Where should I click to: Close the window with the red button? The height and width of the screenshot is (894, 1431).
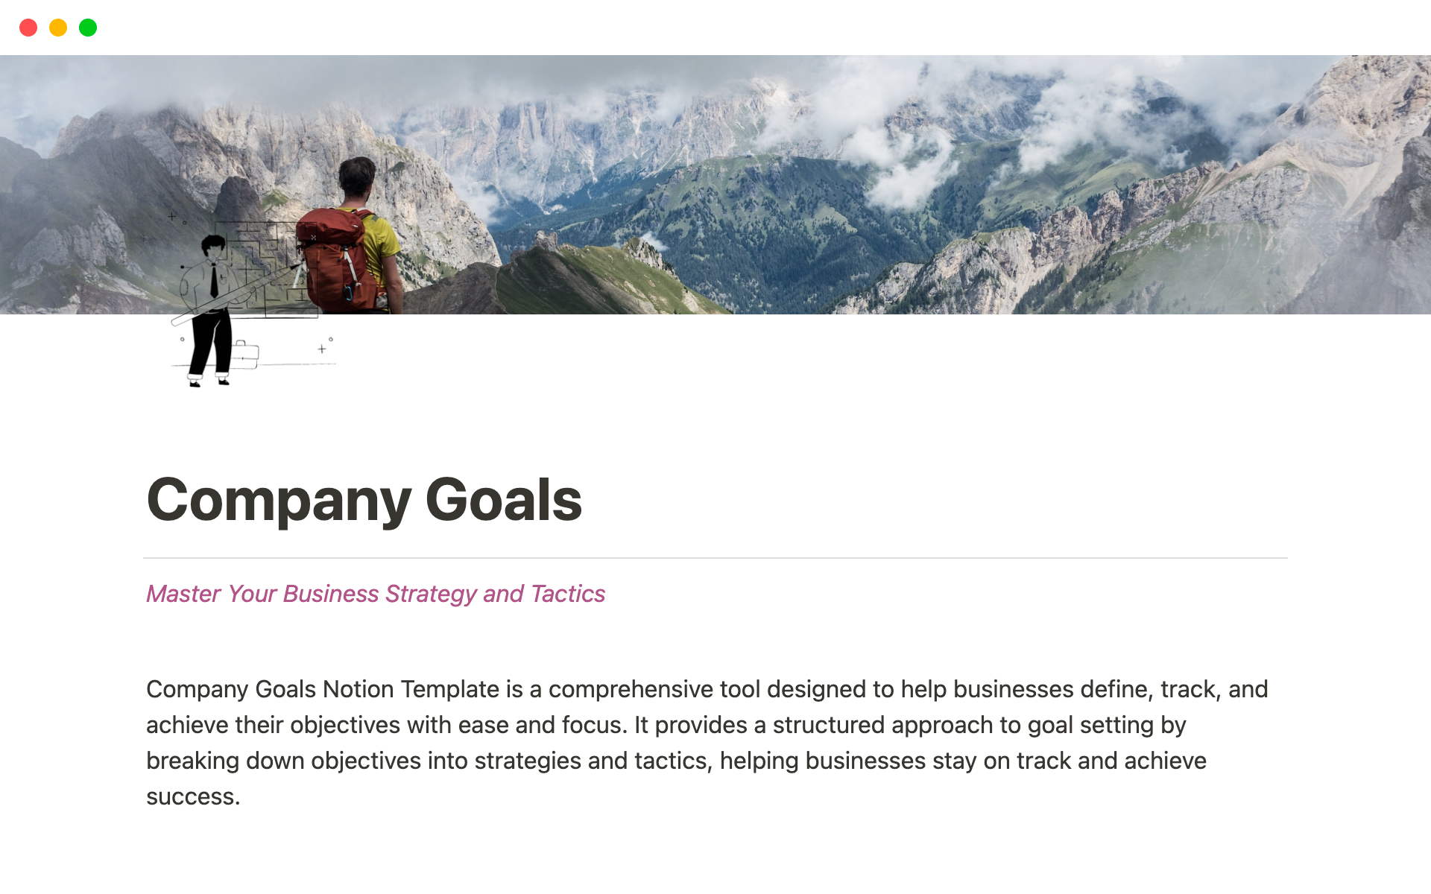(x=28, y=28)
